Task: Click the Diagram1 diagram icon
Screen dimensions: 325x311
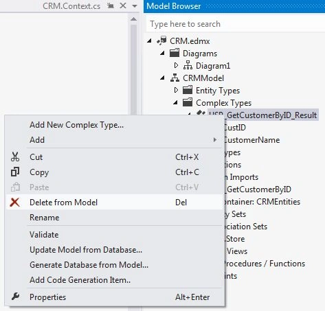Action: click(x=188, y=65)
